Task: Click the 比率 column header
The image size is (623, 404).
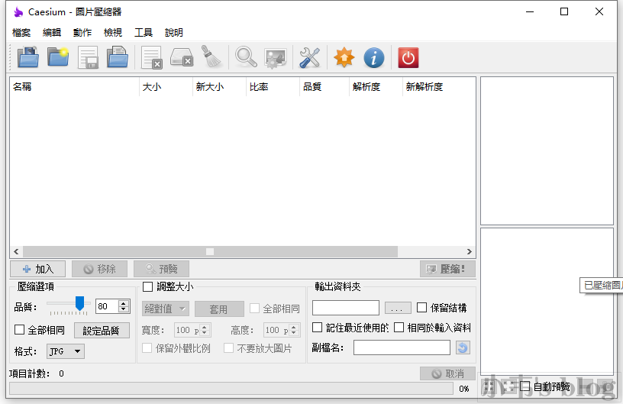Action: coord(273,86)
